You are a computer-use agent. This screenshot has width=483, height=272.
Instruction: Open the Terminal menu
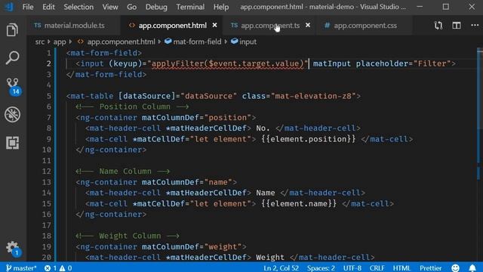(190, 7)
